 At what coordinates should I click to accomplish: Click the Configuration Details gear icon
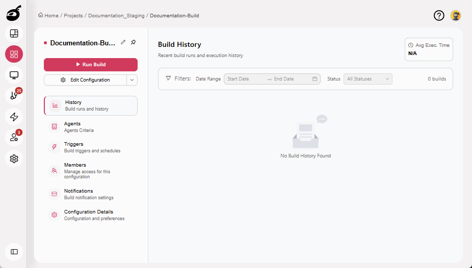[x=54, y=215]
